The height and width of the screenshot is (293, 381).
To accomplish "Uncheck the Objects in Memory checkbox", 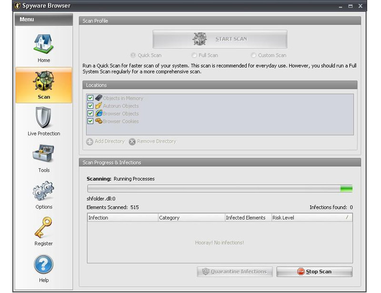I will pyautogui.click(x=90, y=98).
